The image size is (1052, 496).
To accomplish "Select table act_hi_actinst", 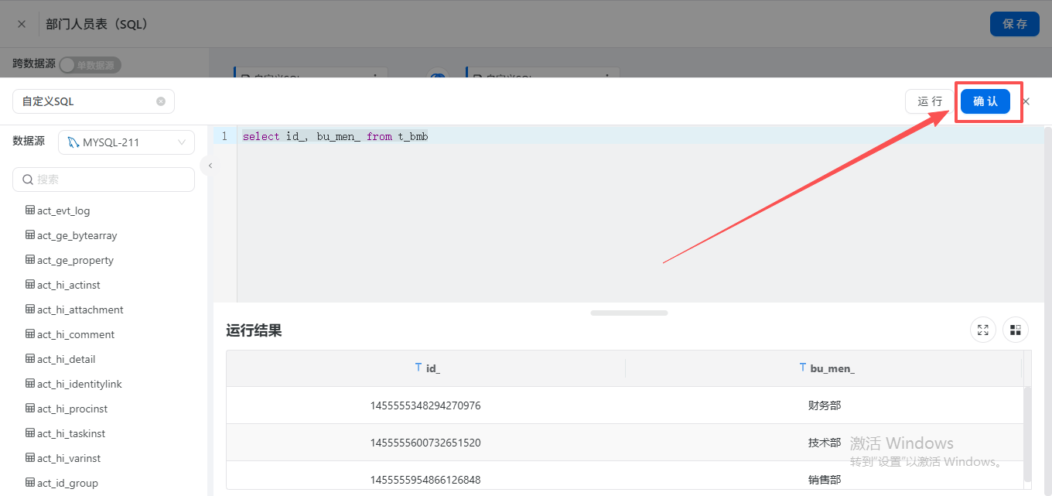I will [69, 285].
